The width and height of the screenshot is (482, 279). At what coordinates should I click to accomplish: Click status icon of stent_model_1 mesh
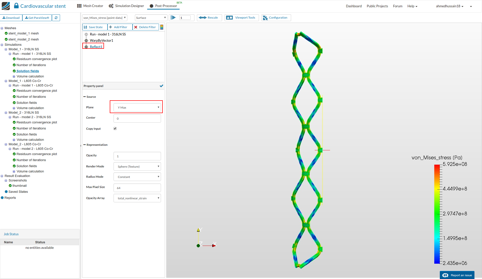[6, 33]
